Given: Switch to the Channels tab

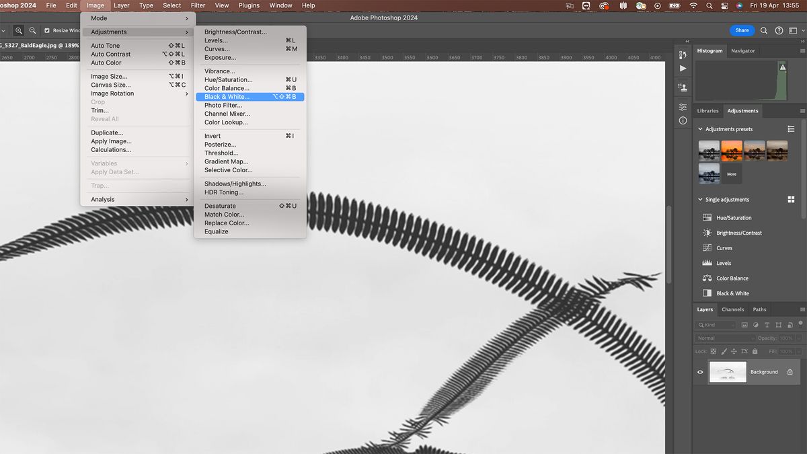Looking at the screenshot, I should tap(732, 309).
